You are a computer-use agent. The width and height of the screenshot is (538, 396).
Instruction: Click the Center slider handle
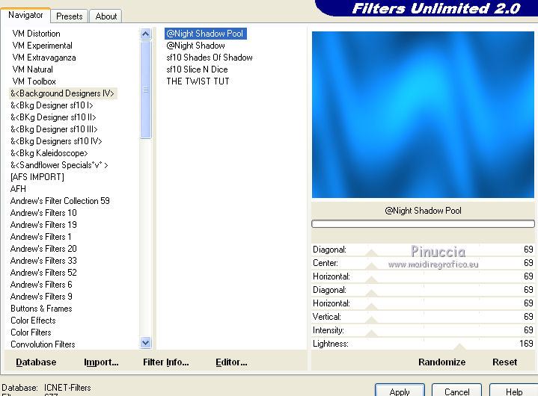(372, 267)
